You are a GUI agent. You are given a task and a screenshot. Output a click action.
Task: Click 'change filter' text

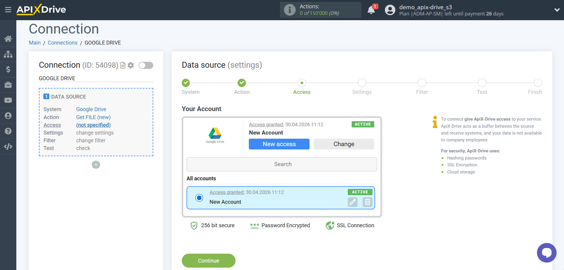click(91, 140)
